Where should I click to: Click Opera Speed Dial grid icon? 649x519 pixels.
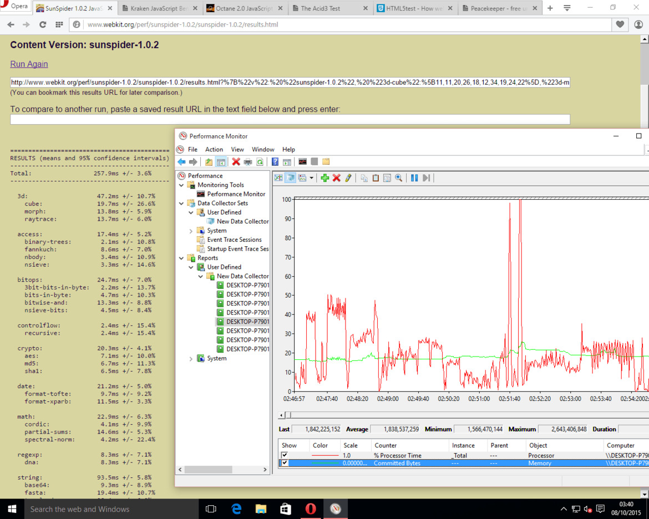pyautogui.click(x=59, y=24)
